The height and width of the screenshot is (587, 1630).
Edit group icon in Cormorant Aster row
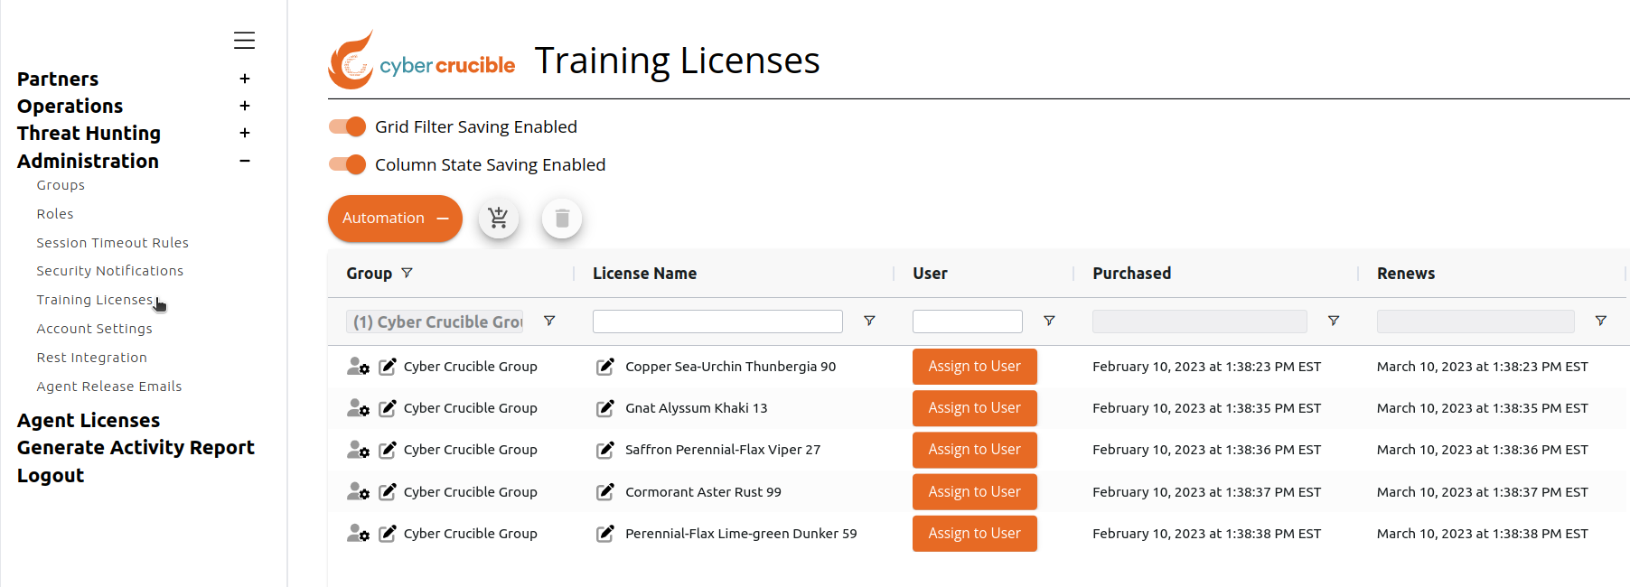click(x=388, y=492)
